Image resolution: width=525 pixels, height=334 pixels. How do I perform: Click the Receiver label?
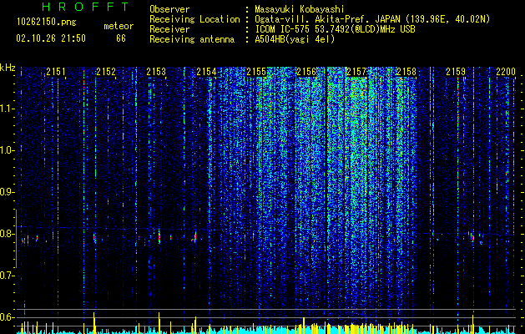[169, 29]
